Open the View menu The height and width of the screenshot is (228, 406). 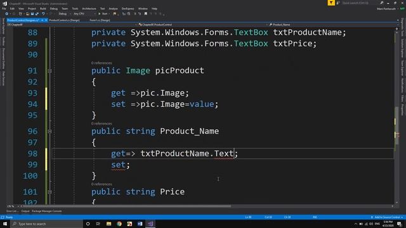coord(21,8)
